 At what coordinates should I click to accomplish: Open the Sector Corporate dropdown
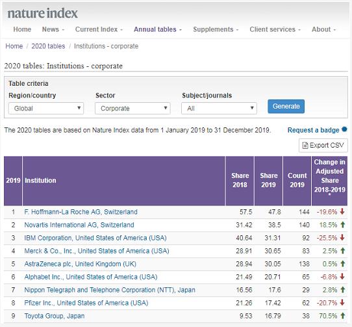click(x=132, y=109)
